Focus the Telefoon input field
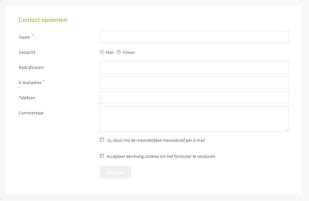Image resolution: width=309 pixels, height=201 pixels. [x=194, y=98]
